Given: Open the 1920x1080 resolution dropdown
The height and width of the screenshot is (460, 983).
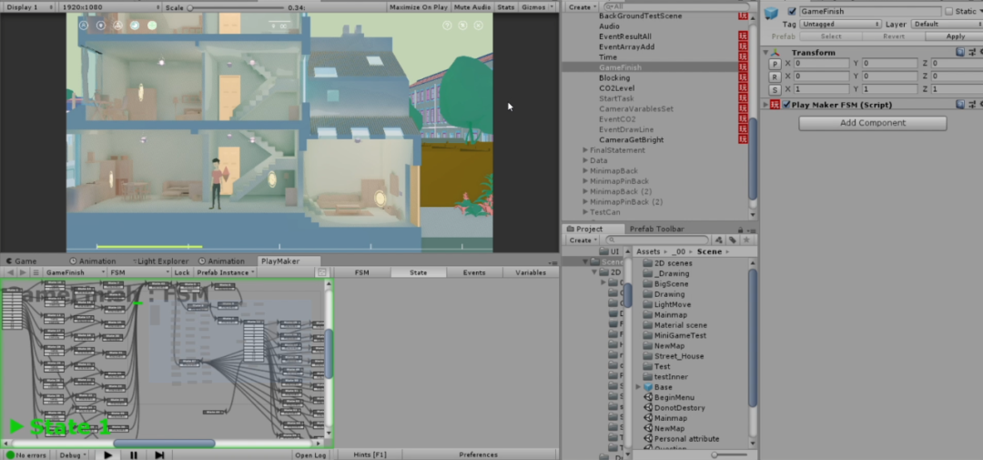Looking at the screenshot, I should point(111,7).
